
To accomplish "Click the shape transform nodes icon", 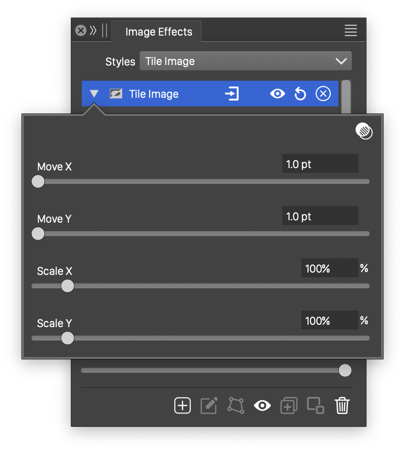I will [236, 405].
